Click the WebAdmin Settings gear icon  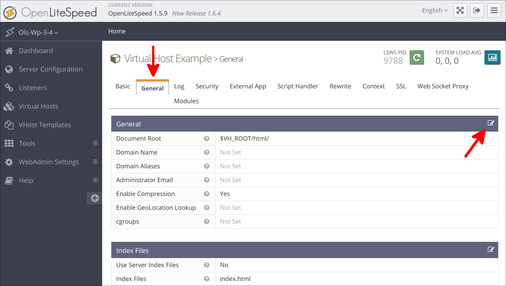point(9,162)
